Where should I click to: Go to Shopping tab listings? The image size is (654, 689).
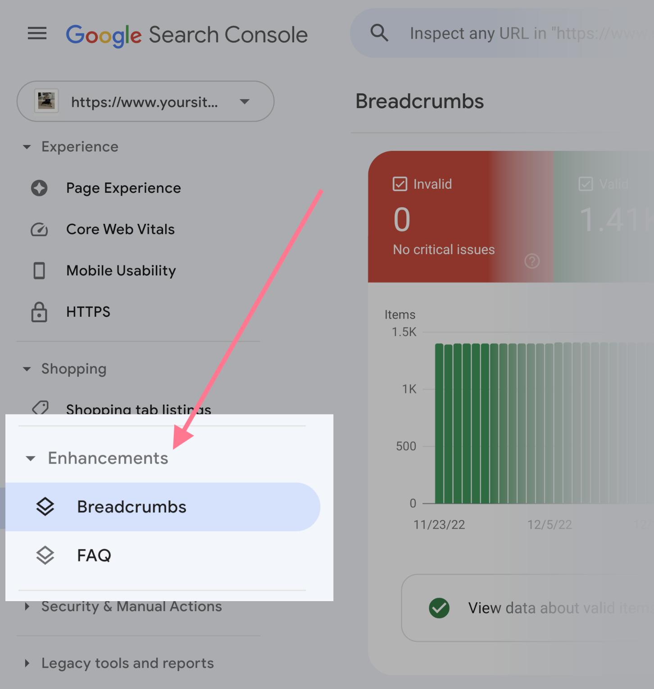tap(138, 409)
